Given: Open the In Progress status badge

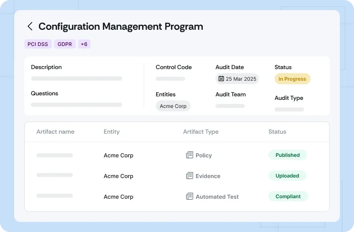Looking at the screenshot, I should pos(292,79).
